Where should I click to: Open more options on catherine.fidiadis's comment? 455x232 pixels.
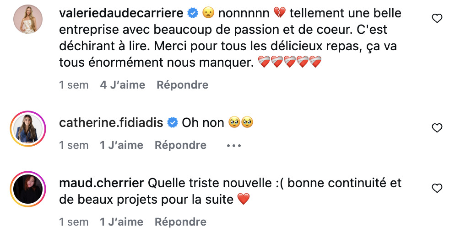[x=233, y=146]
